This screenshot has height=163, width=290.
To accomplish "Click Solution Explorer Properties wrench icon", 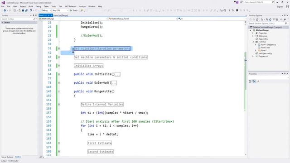I will [285, 19].
